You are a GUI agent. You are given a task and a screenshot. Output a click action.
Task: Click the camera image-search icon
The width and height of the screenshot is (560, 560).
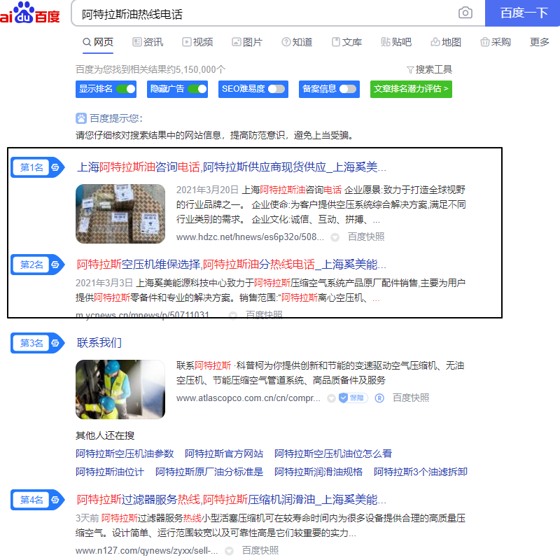coord(465,13)
